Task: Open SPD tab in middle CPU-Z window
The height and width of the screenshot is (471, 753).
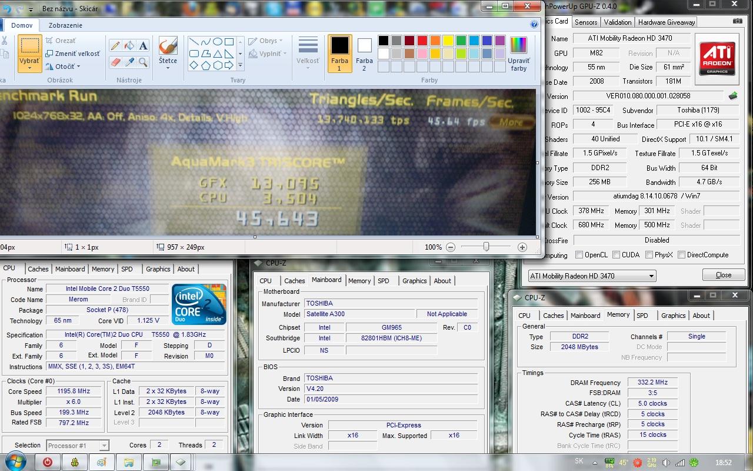Action: pos(384,281)
